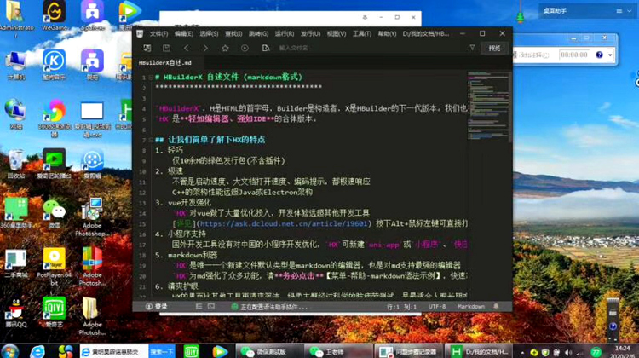Open the 文件(F) menu
639x358 pixels.
pos(158,33)
